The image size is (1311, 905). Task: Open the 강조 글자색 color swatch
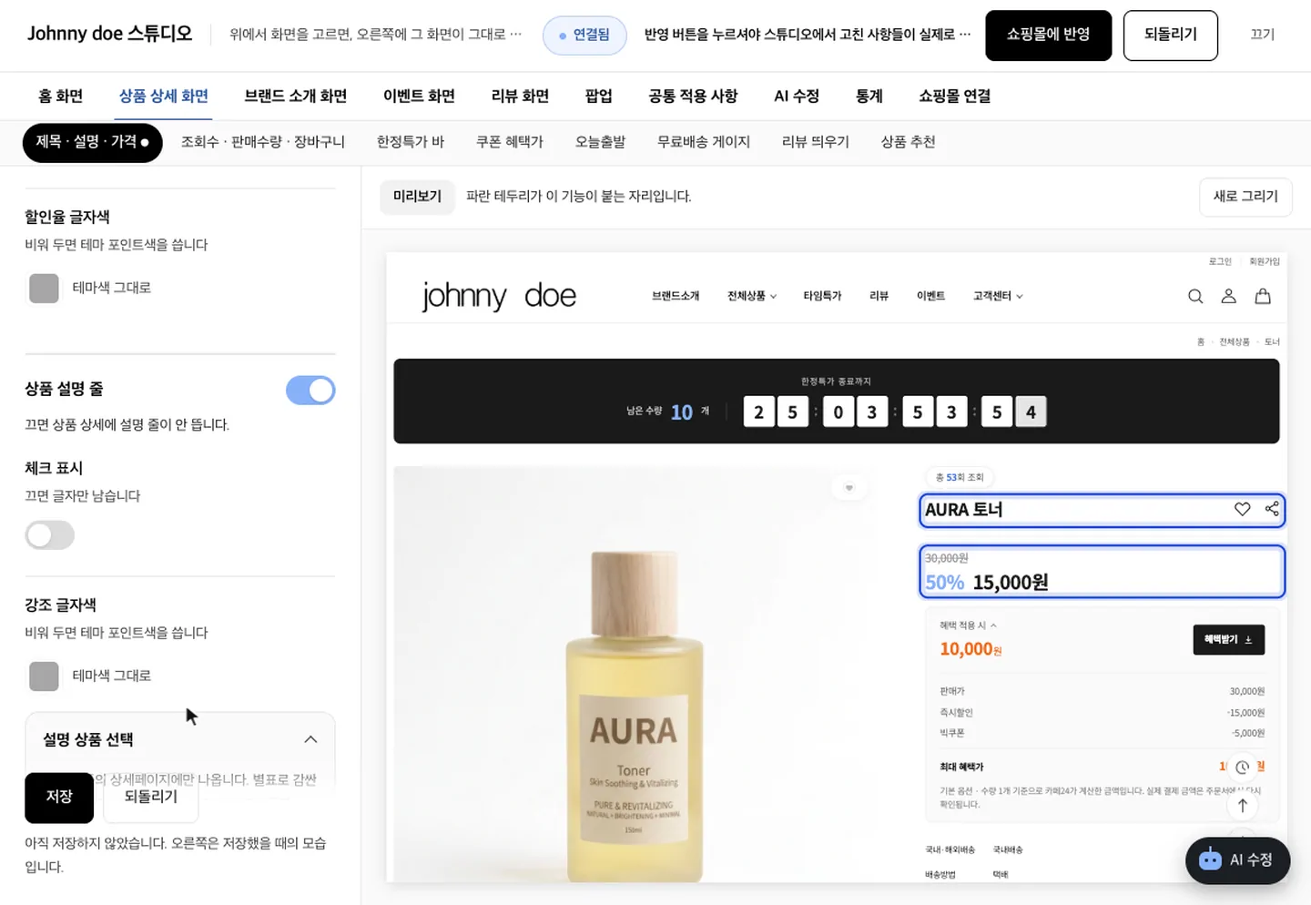pyautogui.click(x=44, y=676)
